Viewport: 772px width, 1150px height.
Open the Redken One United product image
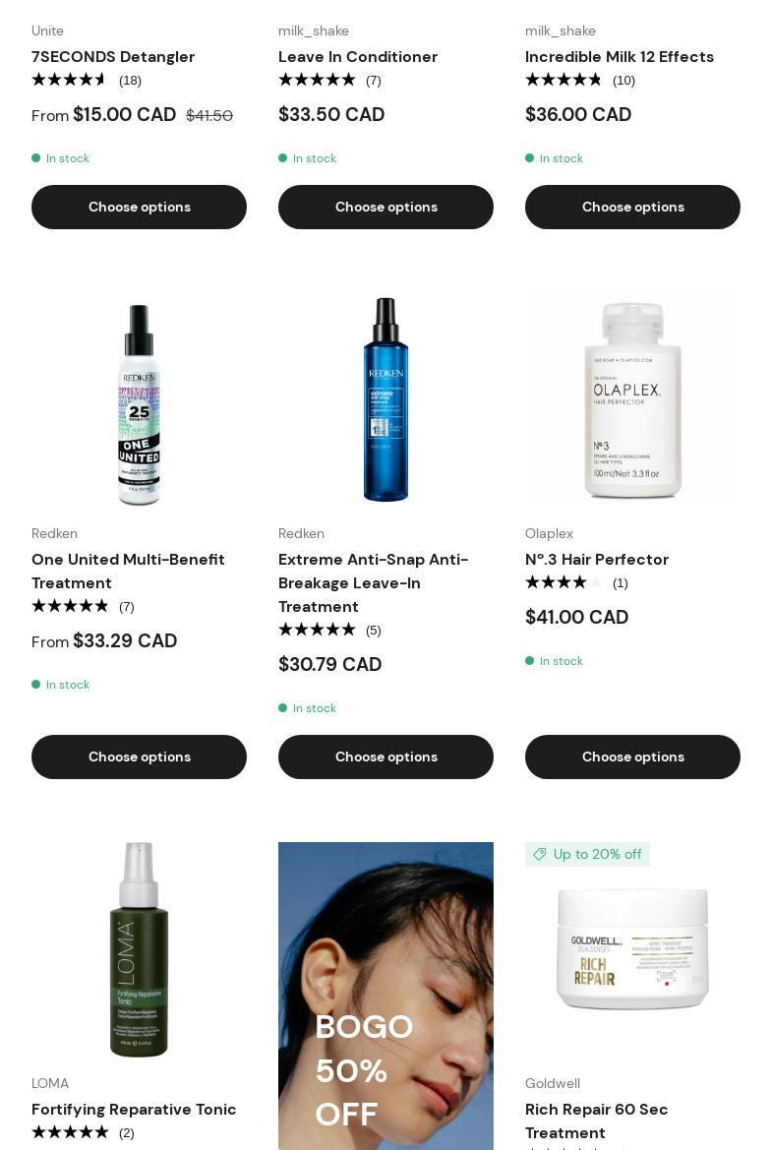(x=140, y=400)
